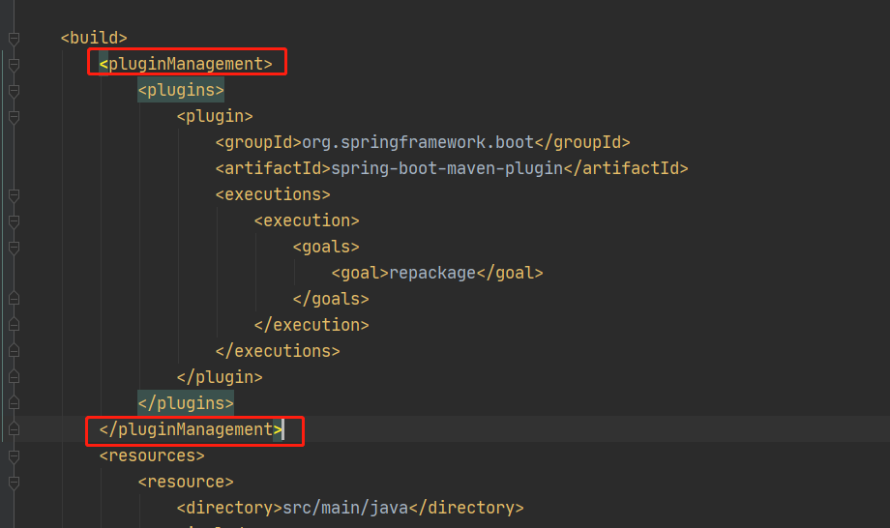
Task: Click the fold-end marker beside </goals>
Action: pos(14,299)
